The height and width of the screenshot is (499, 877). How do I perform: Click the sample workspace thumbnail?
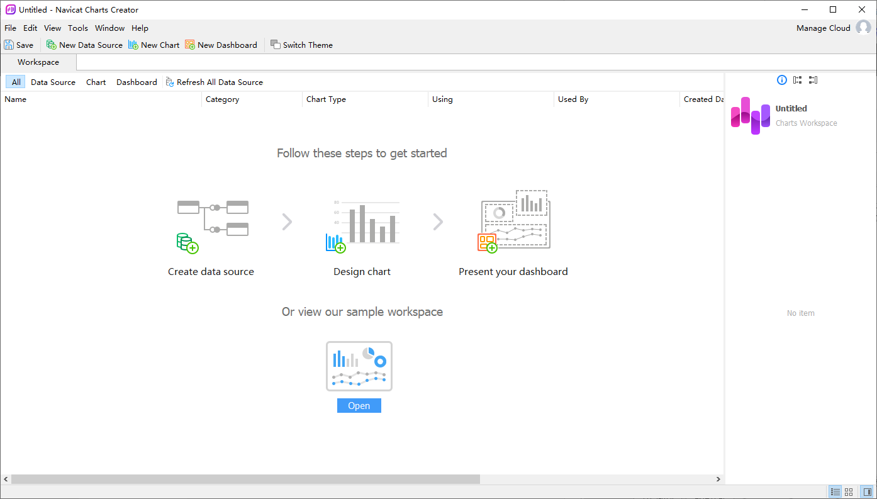(359, 366)
